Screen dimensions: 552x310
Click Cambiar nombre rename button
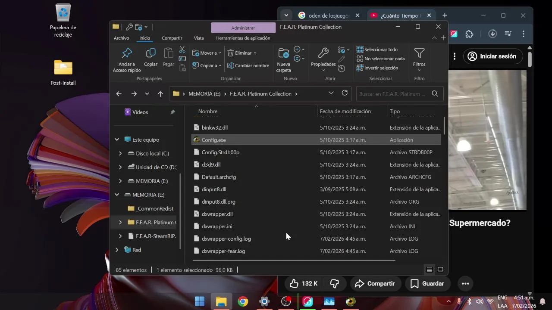tap(248, 65)
